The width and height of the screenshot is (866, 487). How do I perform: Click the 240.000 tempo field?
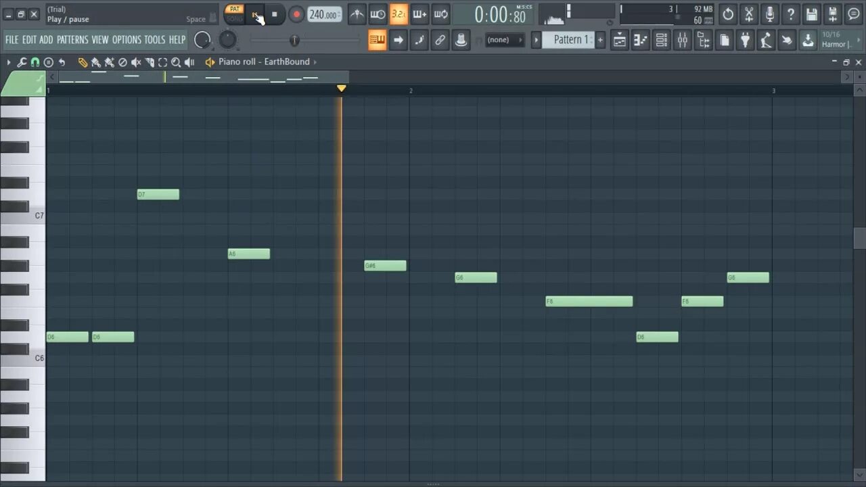click(x=325, y=14)
